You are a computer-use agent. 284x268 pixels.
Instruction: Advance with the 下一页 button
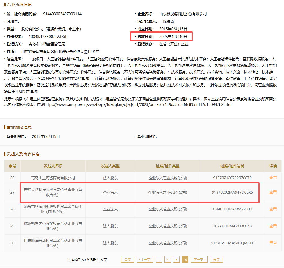tap(199, 259)
